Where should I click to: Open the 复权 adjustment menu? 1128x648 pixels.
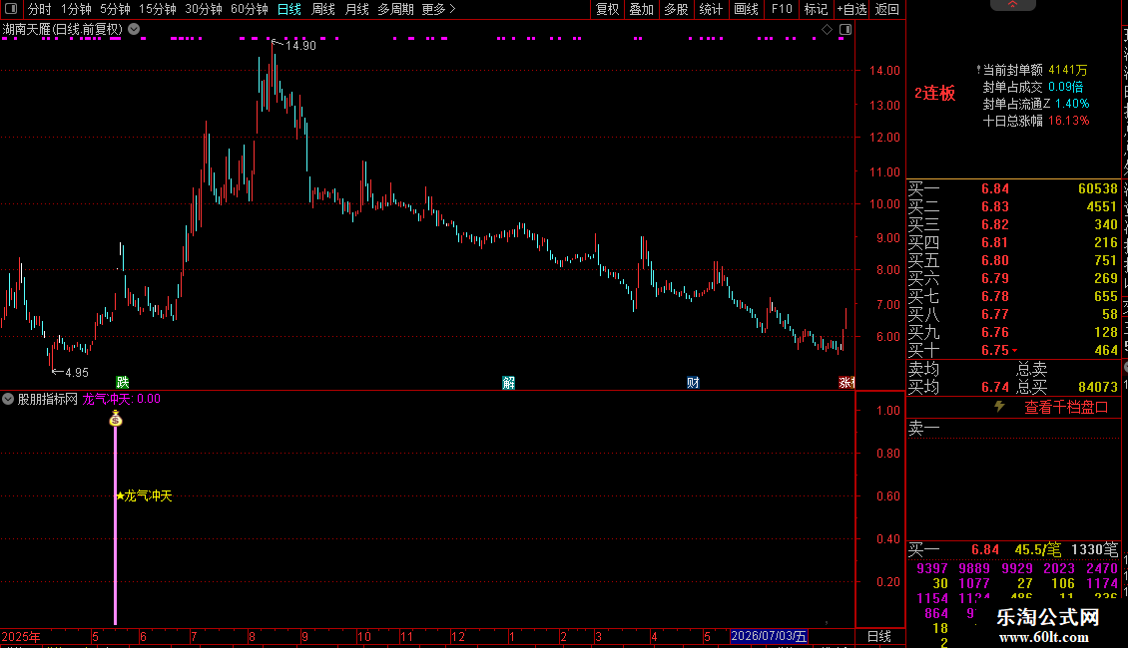[607, 9]
